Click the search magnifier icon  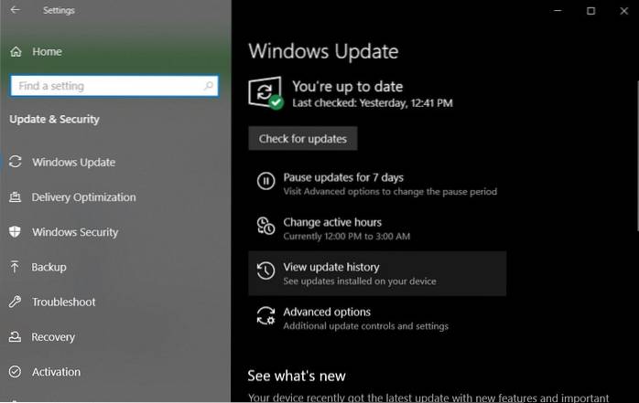click(210, 86)
